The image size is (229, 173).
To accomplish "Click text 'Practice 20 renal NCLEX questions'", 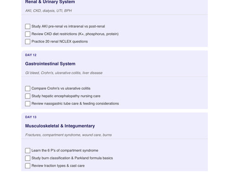I will (60, 42).
